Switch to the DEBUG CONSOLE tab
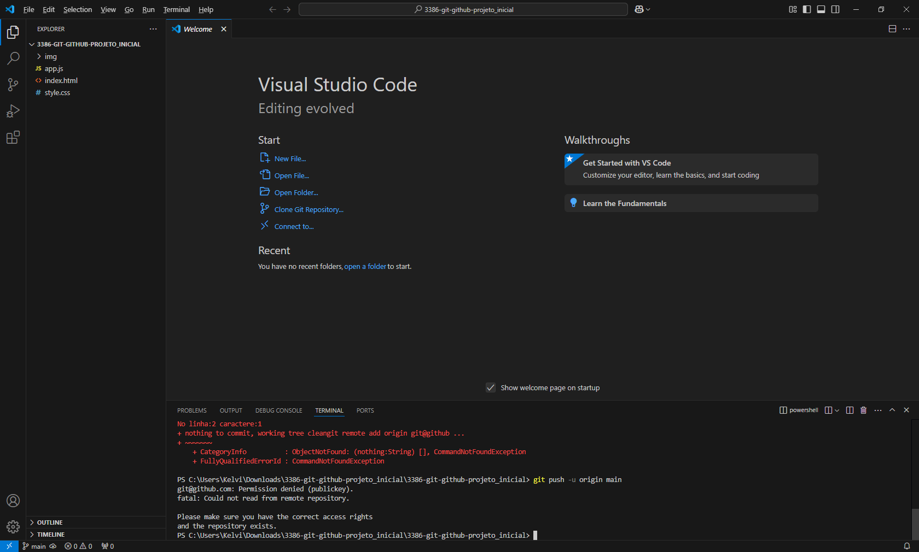The width and height of the screenshot is (919, 552). [278, 410]
